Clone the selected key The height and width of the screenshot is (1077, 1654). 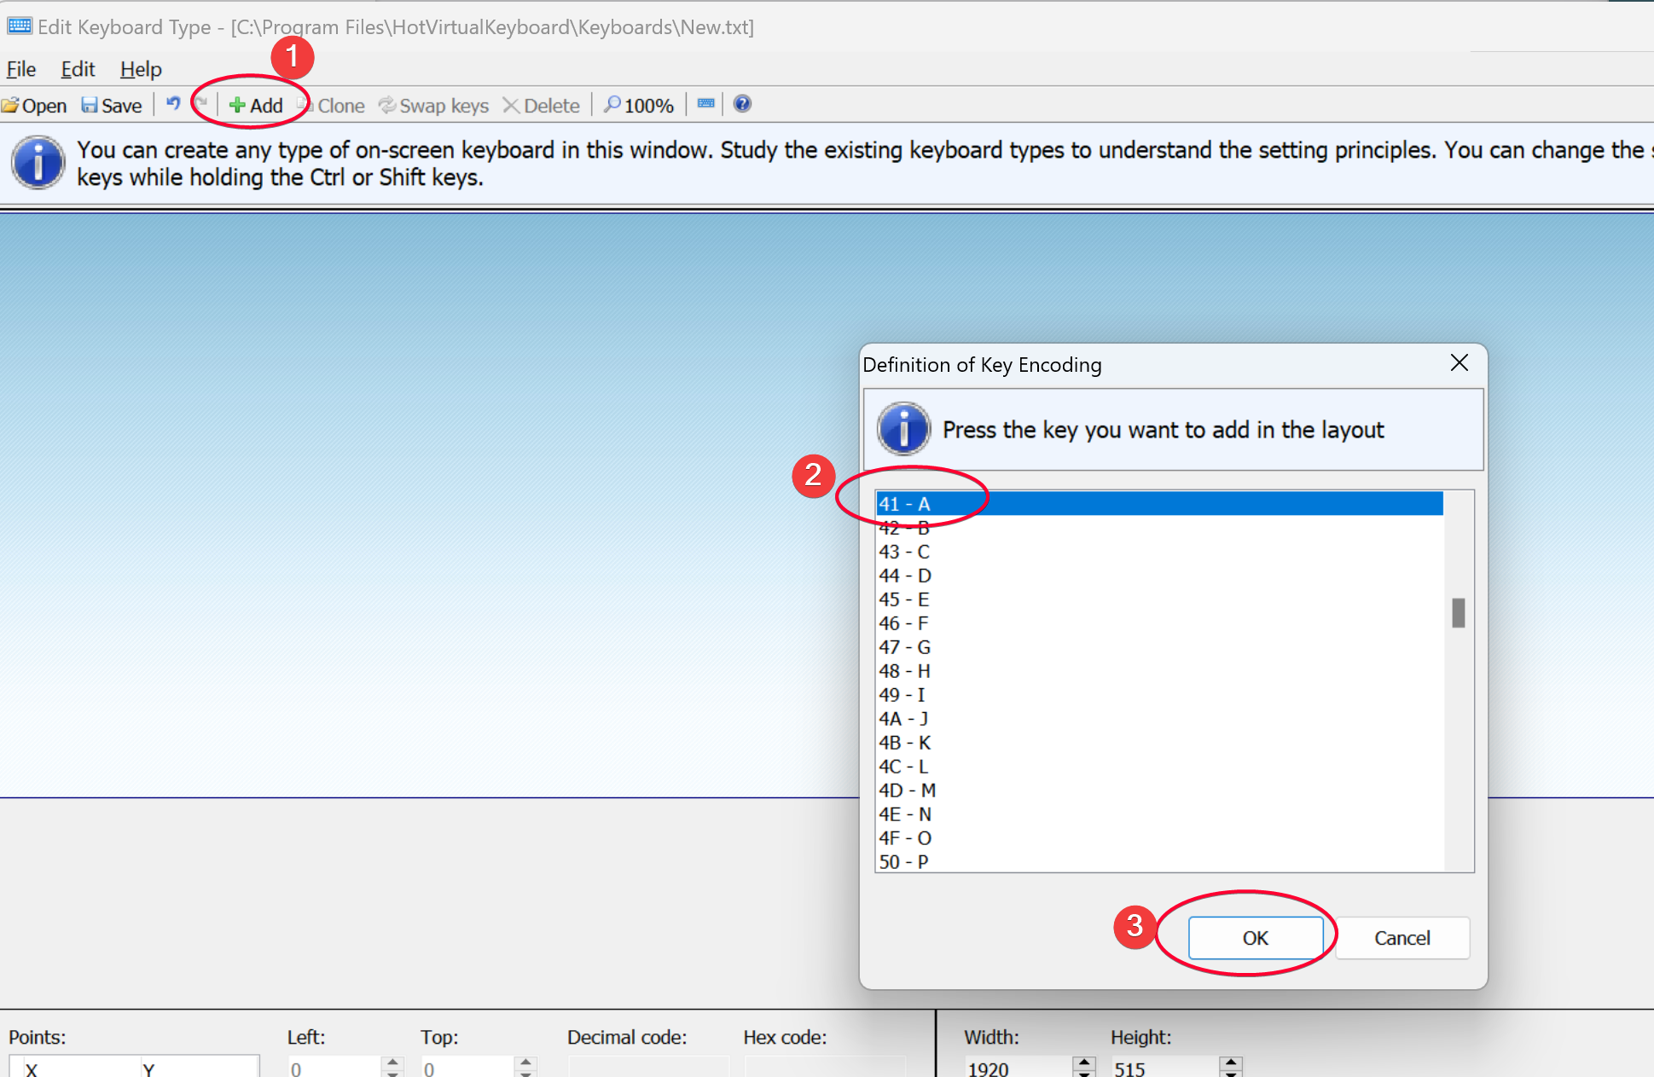(331, 105)
